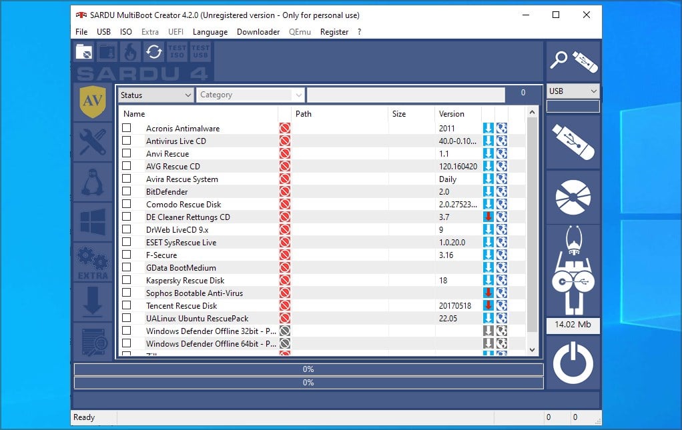Open the USB drive selection dropdown

coord(573,91)
